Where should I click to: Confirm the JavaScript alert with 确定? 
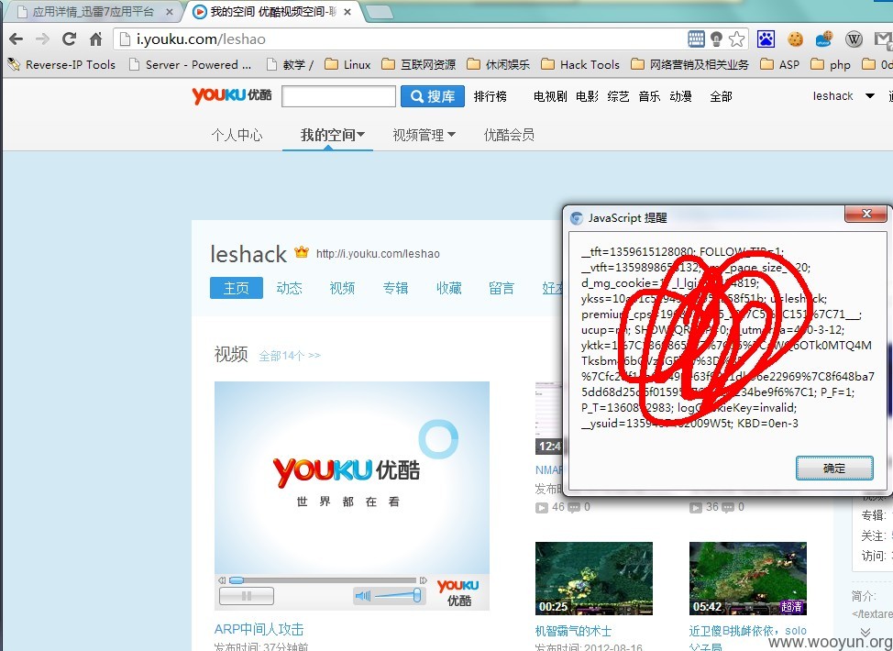pos(834,469)
